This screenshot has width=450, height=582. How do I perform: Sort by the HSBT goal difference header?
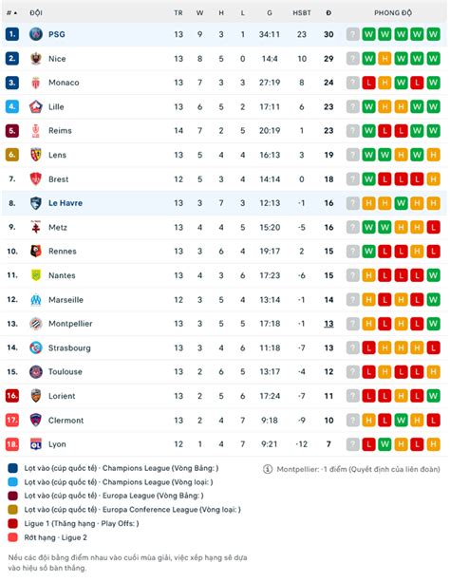302,13
